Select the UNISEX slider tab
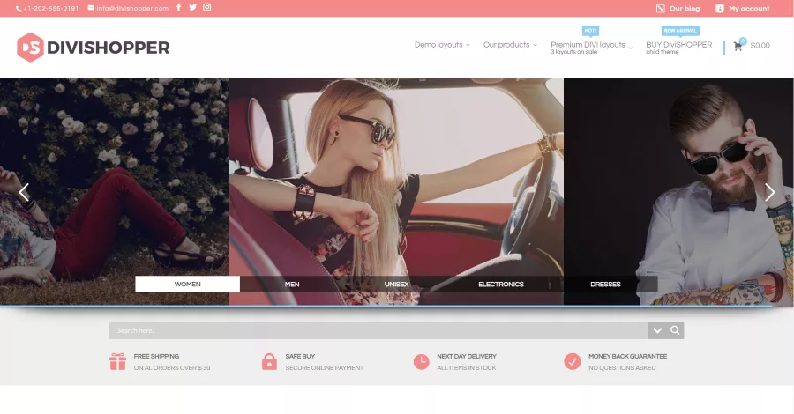The width and height of the screenshot is (794, 414). point(396,285)
